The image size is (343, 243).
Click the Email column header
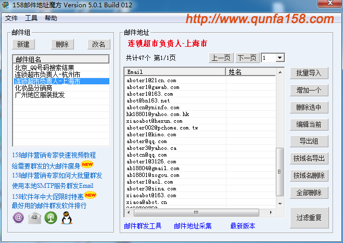click(x=175, y=72)
